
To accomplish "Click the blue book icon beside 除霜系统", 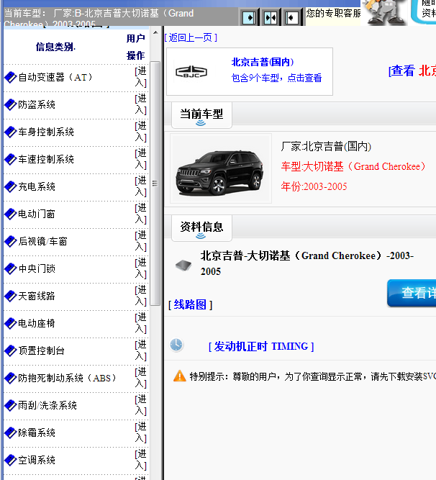I will (x=10, y=433).
